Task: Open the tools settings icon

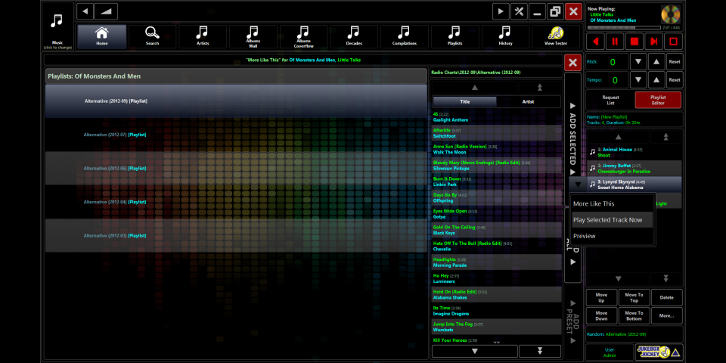Action: 519,11
